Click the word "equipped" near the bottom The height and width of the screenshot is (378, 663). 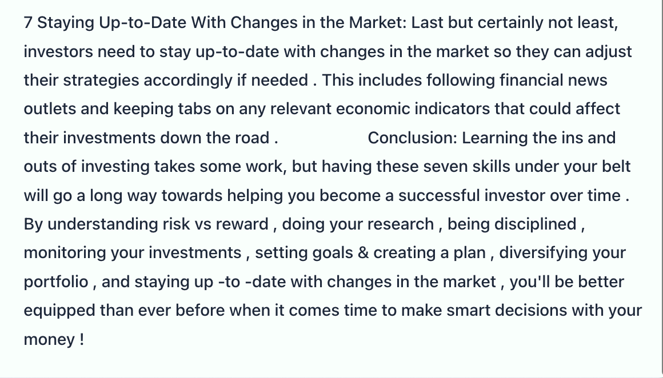[59, 311]
